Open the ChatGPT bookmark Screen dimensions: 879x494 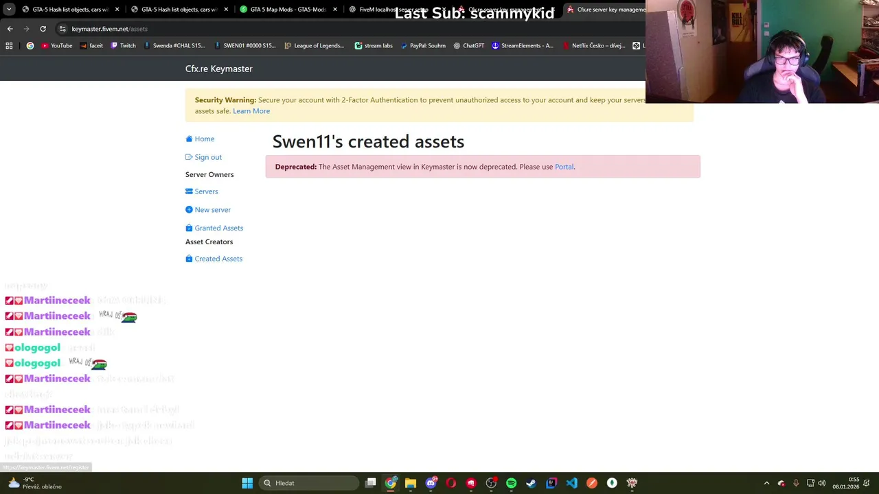468,46
